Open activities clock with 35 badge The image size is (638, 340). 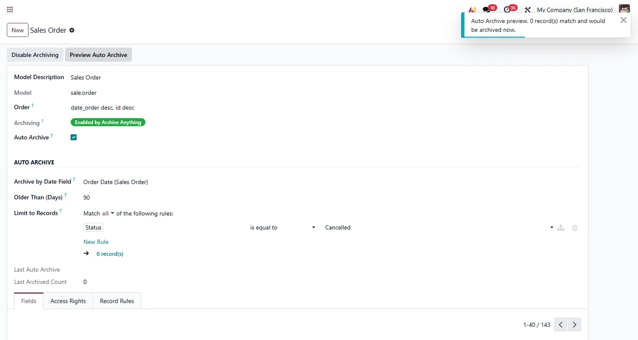coord(510,9)
